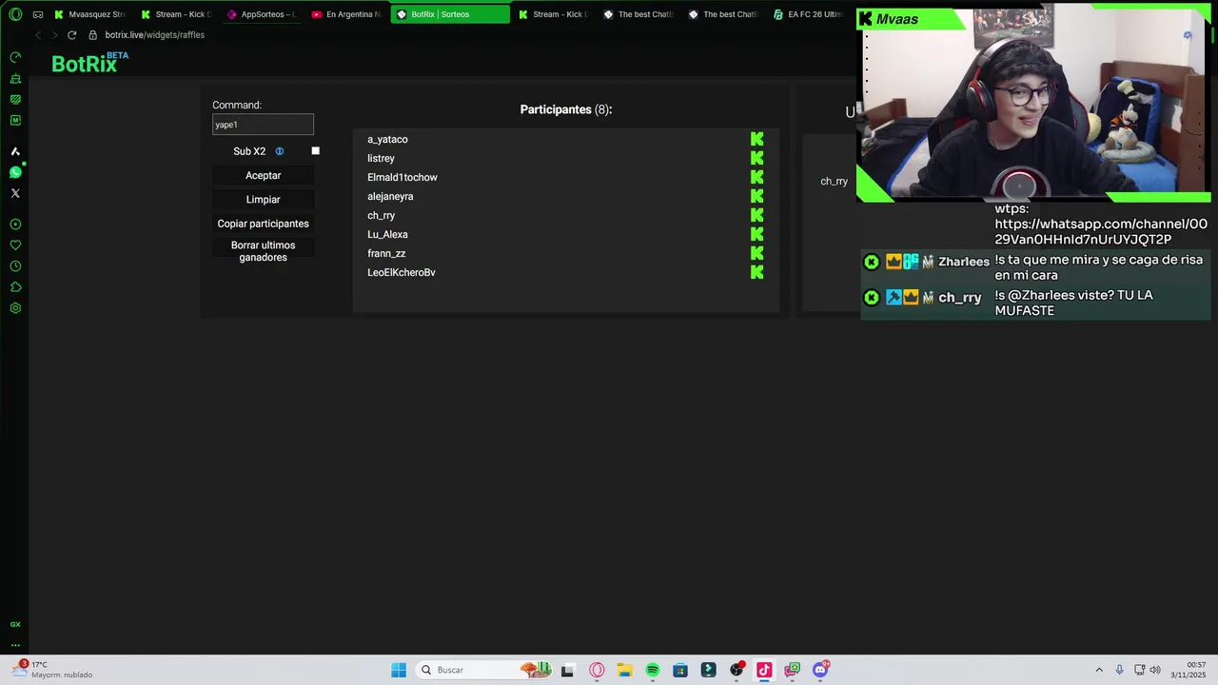Open the weather widget 17°C
This screenshot has width=1218, height=685.
pos(52,670)
